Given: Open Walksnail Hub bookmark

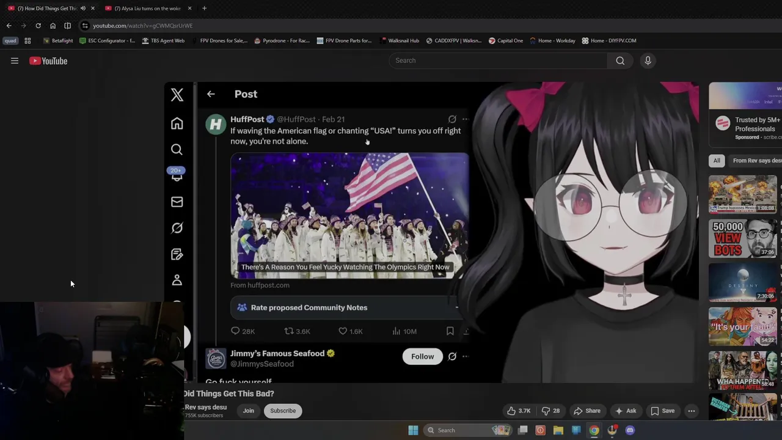Looking at the screenshot, I should pos(399,40).
